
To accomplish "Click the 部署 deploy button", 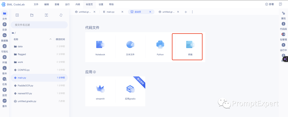I will pyautogui.click(x=269, y=4).
